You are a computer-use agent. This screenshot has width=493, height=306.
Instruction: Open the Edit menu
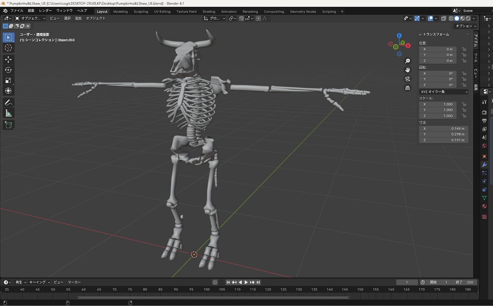click(31, 11)
